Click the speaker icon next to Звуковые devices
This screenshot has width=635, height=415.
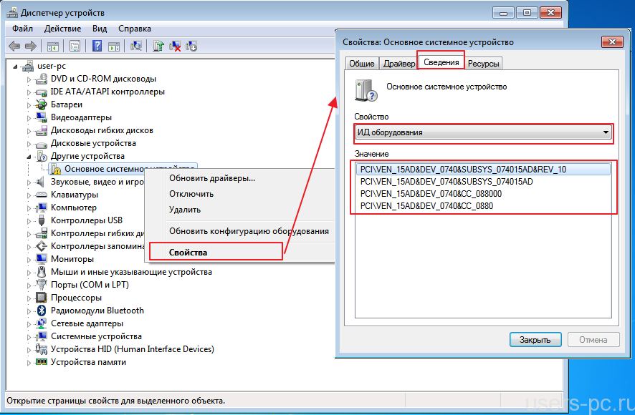tap(42, 182)
